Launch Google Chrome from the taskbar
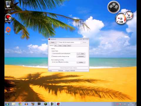This screenshot has height=106, width=141. pyautogui.click(x=20, y=104)
